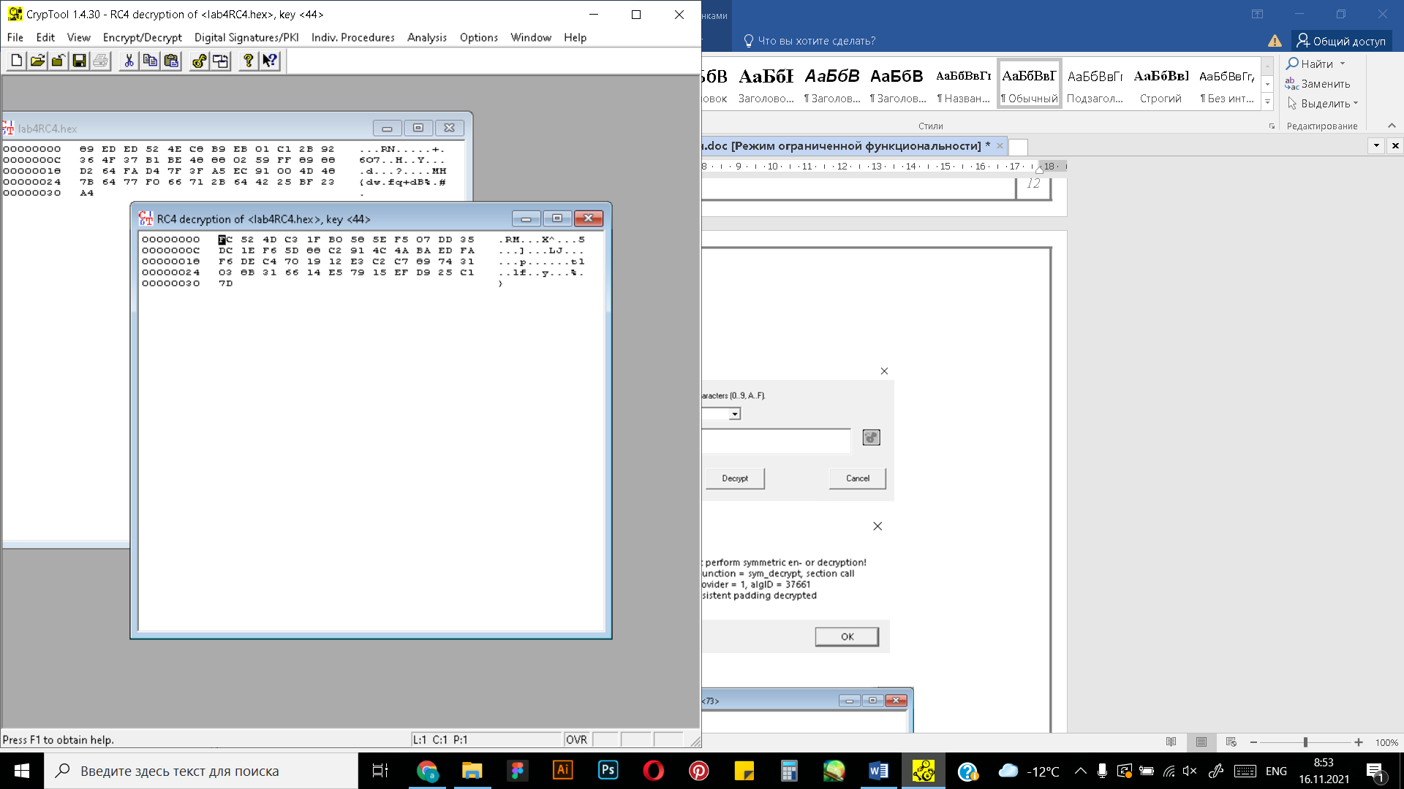This screenshot has height=789, width=1404.
Task: Click the zoom out minus button in Word
Action: [x=1253, y=742]
